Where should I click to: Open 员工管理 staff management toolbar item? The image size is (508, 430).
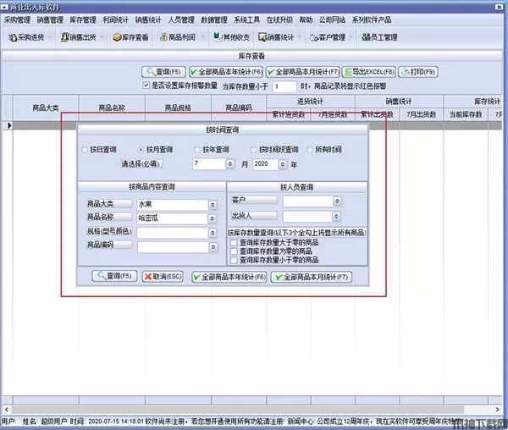coord(378,37)
